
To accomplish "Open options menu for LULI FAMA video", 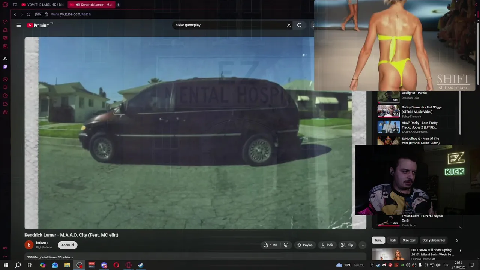I will [x=460, y=250].
